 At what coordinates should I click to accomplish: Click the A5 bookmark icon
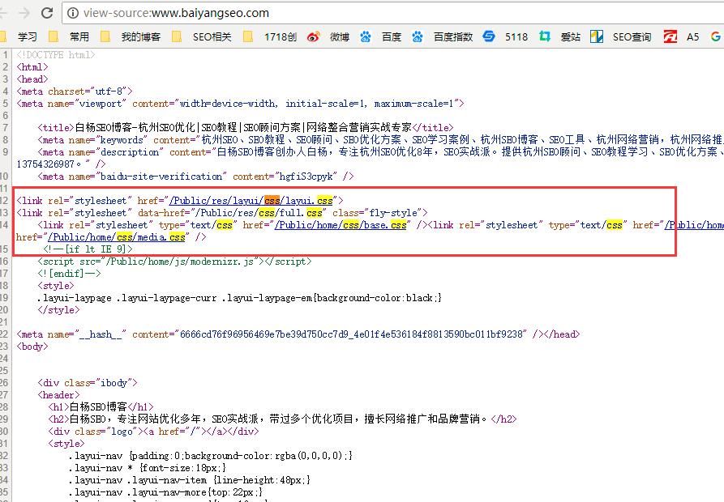click(670, 36)
